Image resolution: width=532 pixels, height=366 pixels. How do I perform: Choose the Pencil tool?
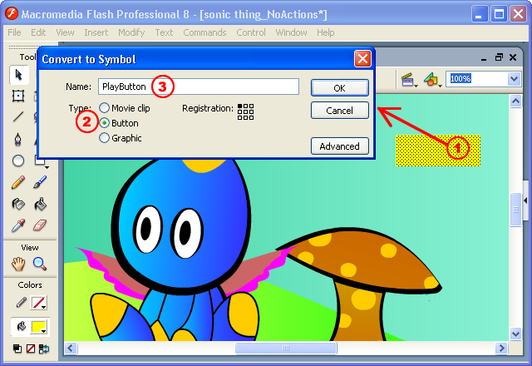18,182
